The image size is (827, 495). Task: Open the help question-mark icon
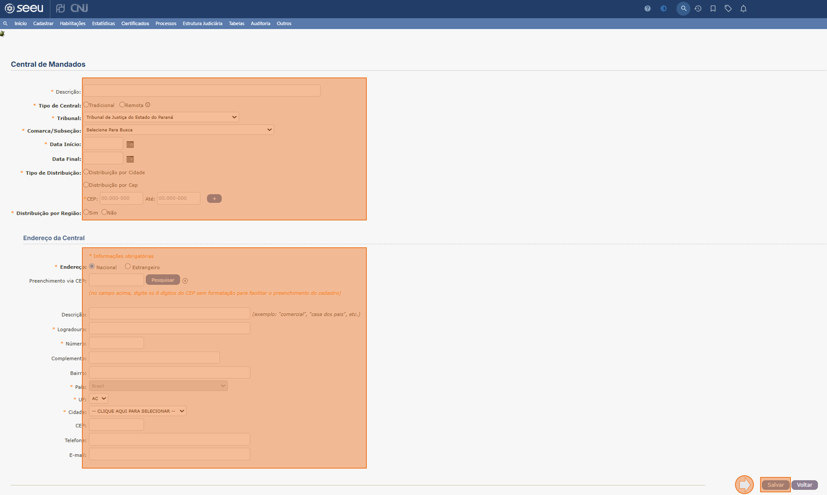(x=647, y=8)
